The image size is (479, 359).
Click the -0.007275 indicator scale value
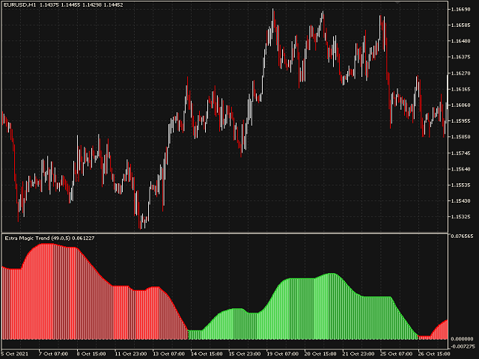pyautogui.click(x=461, y=346)
